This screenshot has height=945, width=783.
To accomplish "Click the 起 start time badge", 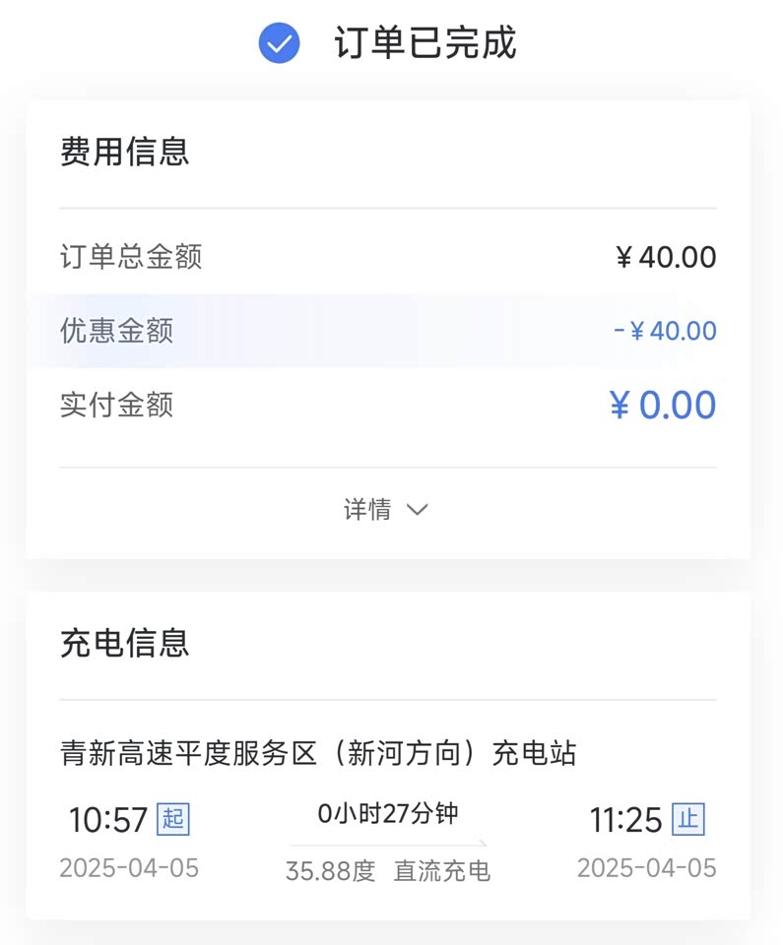I will point(173,819).
